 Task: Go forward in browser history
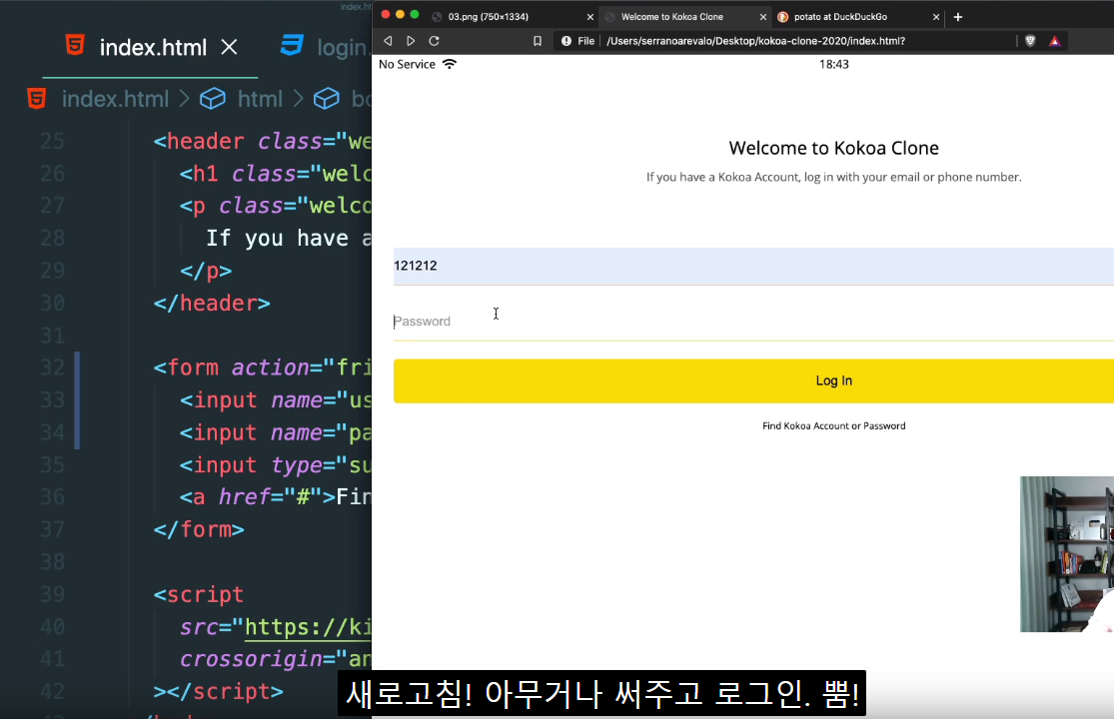[x=411, y=41]
